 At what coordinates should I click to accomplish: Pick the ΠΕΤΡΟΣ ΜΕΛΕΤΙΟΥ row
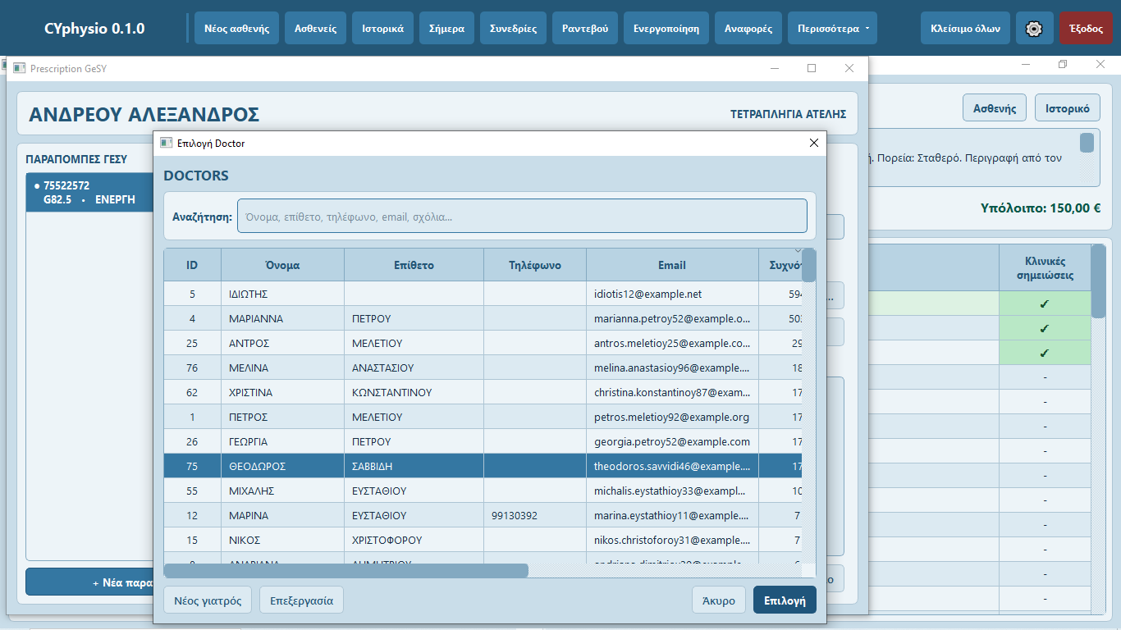(483, 417)
